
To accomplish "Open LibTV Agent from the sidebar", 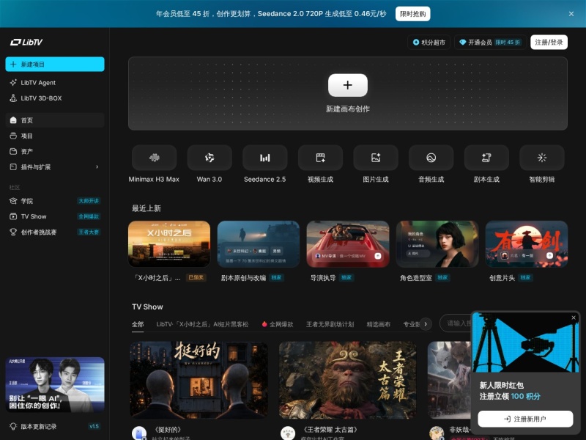I will coord(54,83).
